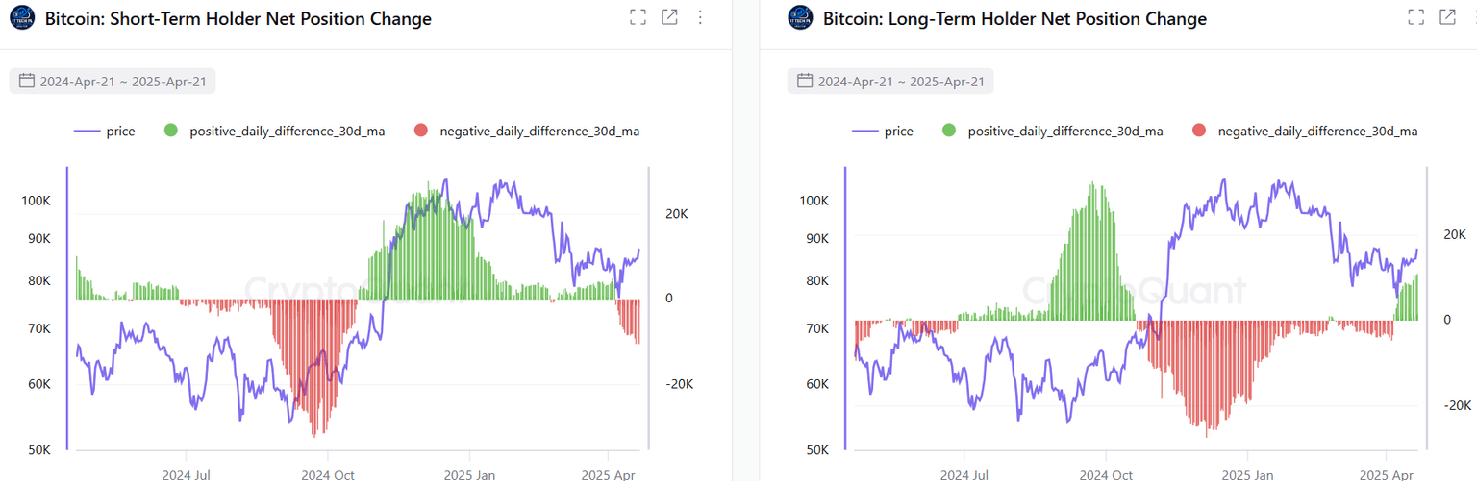Click the calendar icon in the Short-Term Holder chart
Viewport: 1477px width, 481px height.
point(26,82)
